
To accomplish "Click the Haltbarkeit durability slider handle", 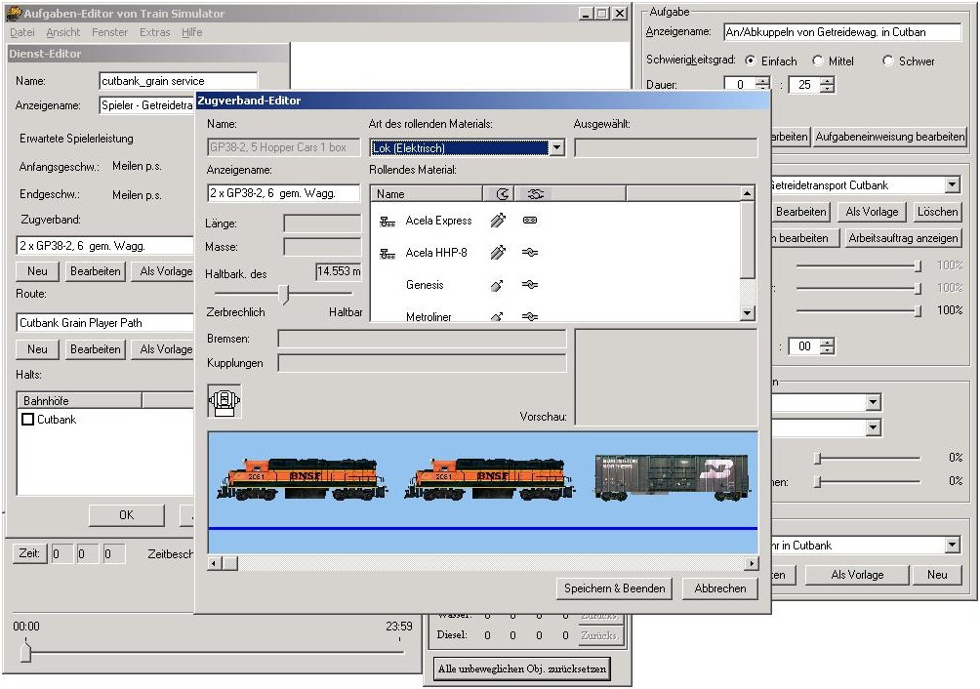I will click(284, 294).
